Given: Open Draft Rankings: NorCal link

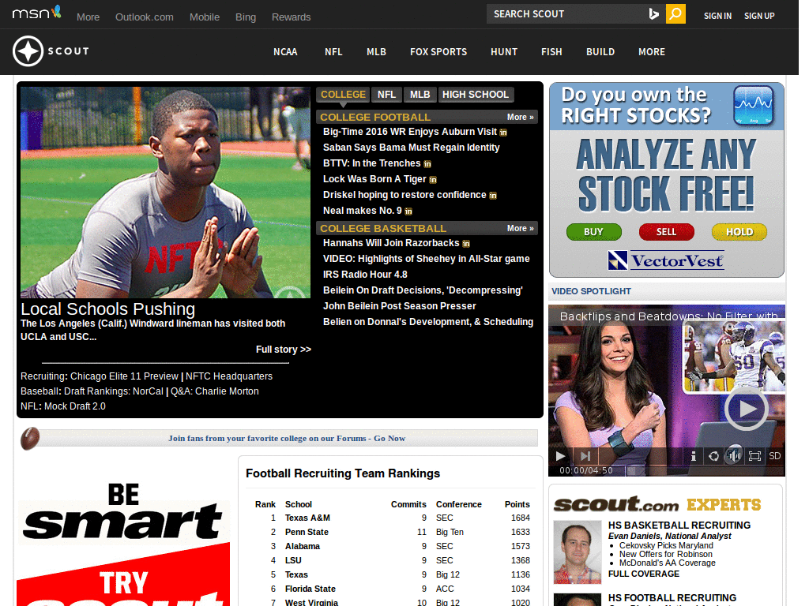Looking at the screenshot, I should (x=114, y=391).
